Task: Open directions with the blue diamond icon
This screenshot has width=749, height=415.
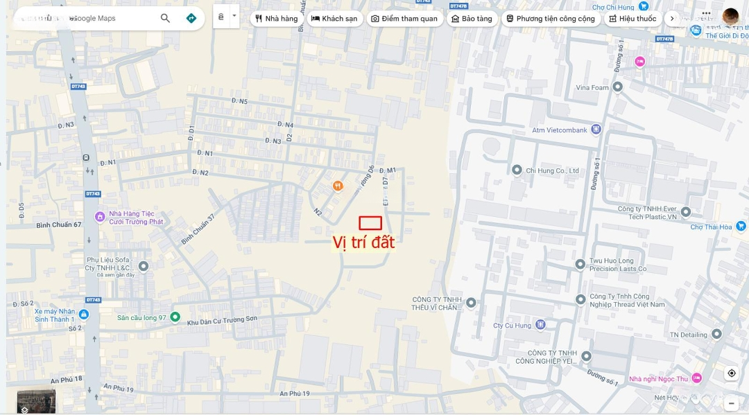Action: tap(191, 18)
